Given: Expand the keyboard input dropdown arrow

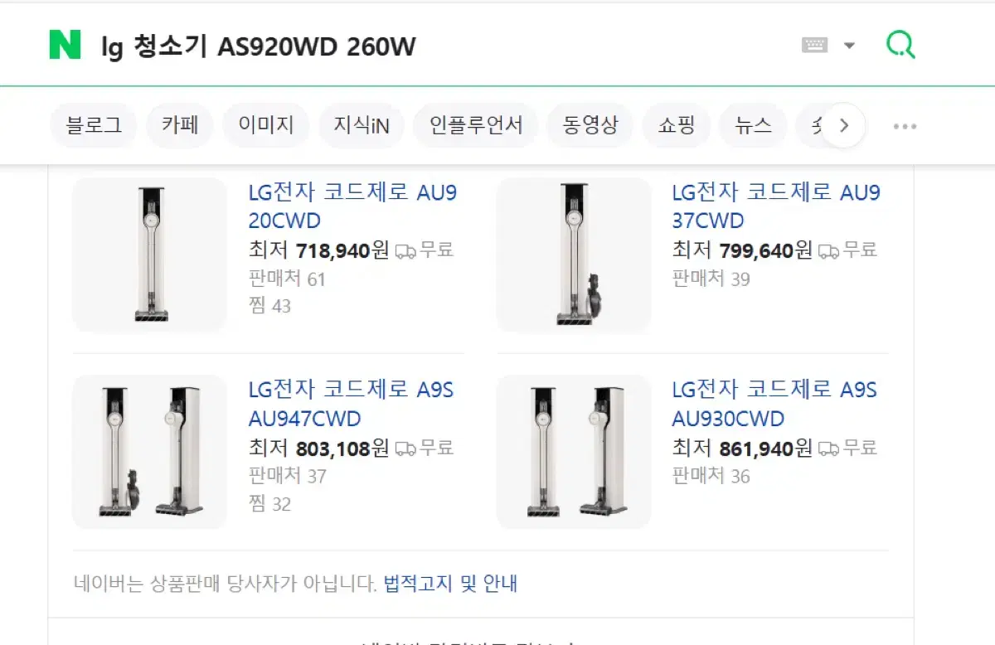Looking at the screenshot, I should click(x=849, y=46).
